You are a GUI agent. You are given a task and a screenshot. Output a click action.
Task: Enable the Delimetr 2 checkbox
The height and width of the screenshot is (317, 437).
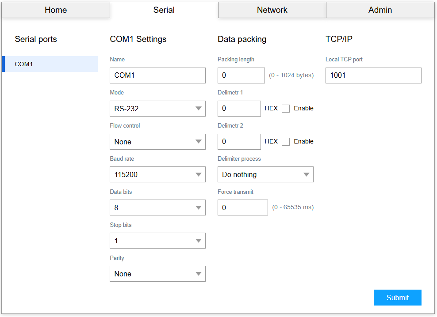click(286, 142)
